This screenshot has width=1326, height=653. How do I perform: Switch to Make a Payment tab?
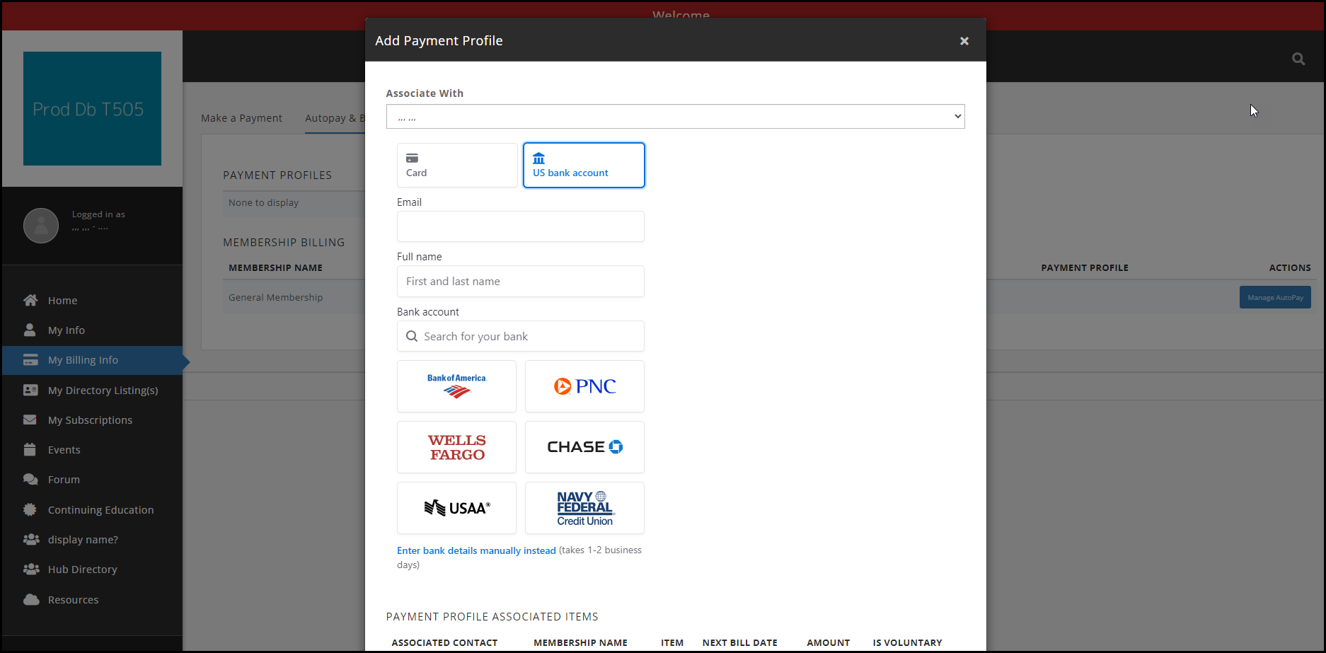(241, 118)
